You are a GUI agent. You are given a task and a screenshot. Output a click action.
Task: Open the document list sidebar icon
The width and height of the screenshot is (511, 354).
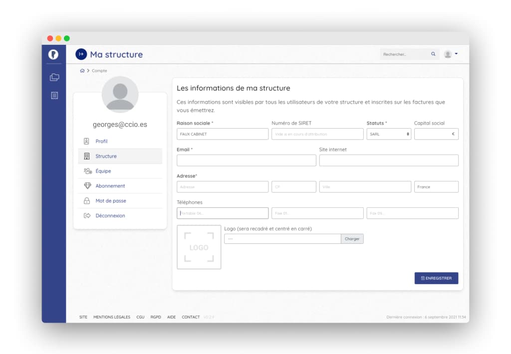[54, 95]
